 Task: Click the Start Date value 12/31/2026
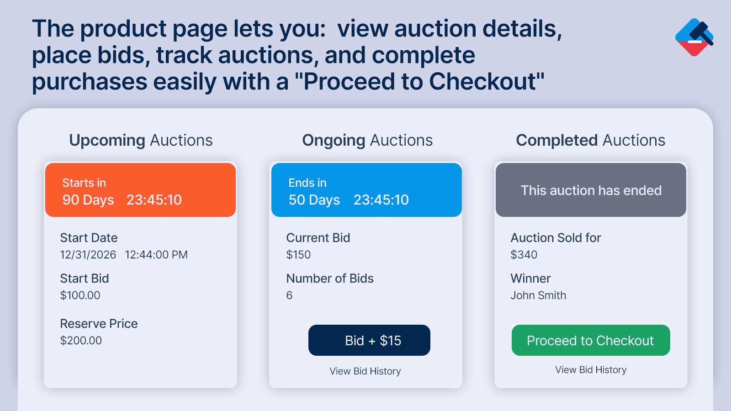click(x=88, y=255)
